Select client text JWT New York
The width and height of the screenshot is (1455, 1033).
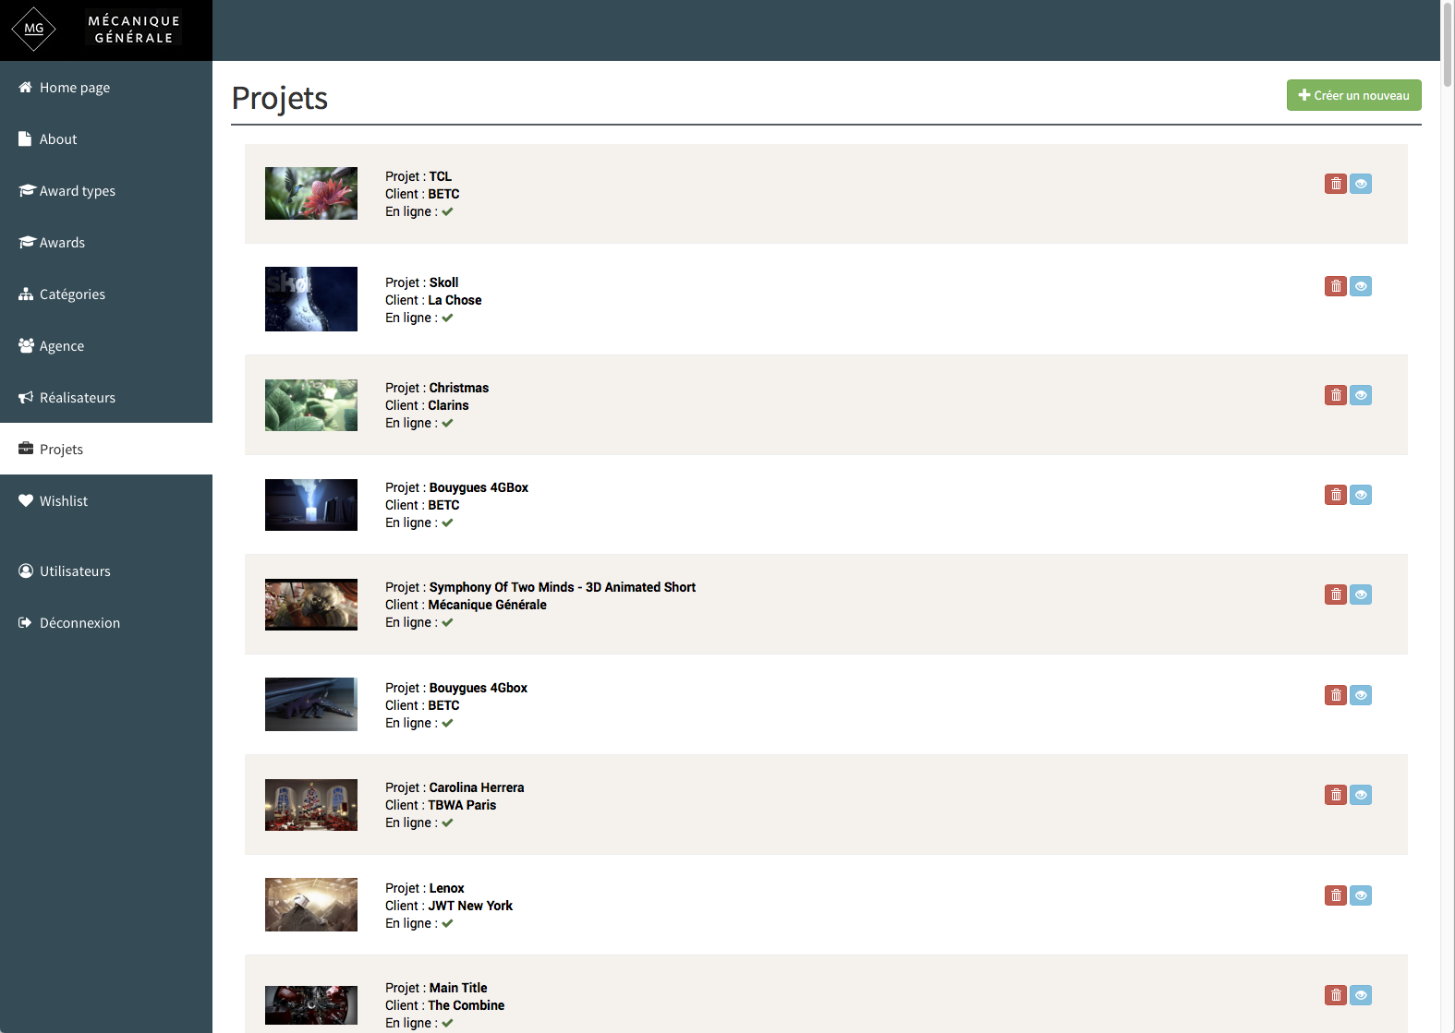tap(470, 906)
